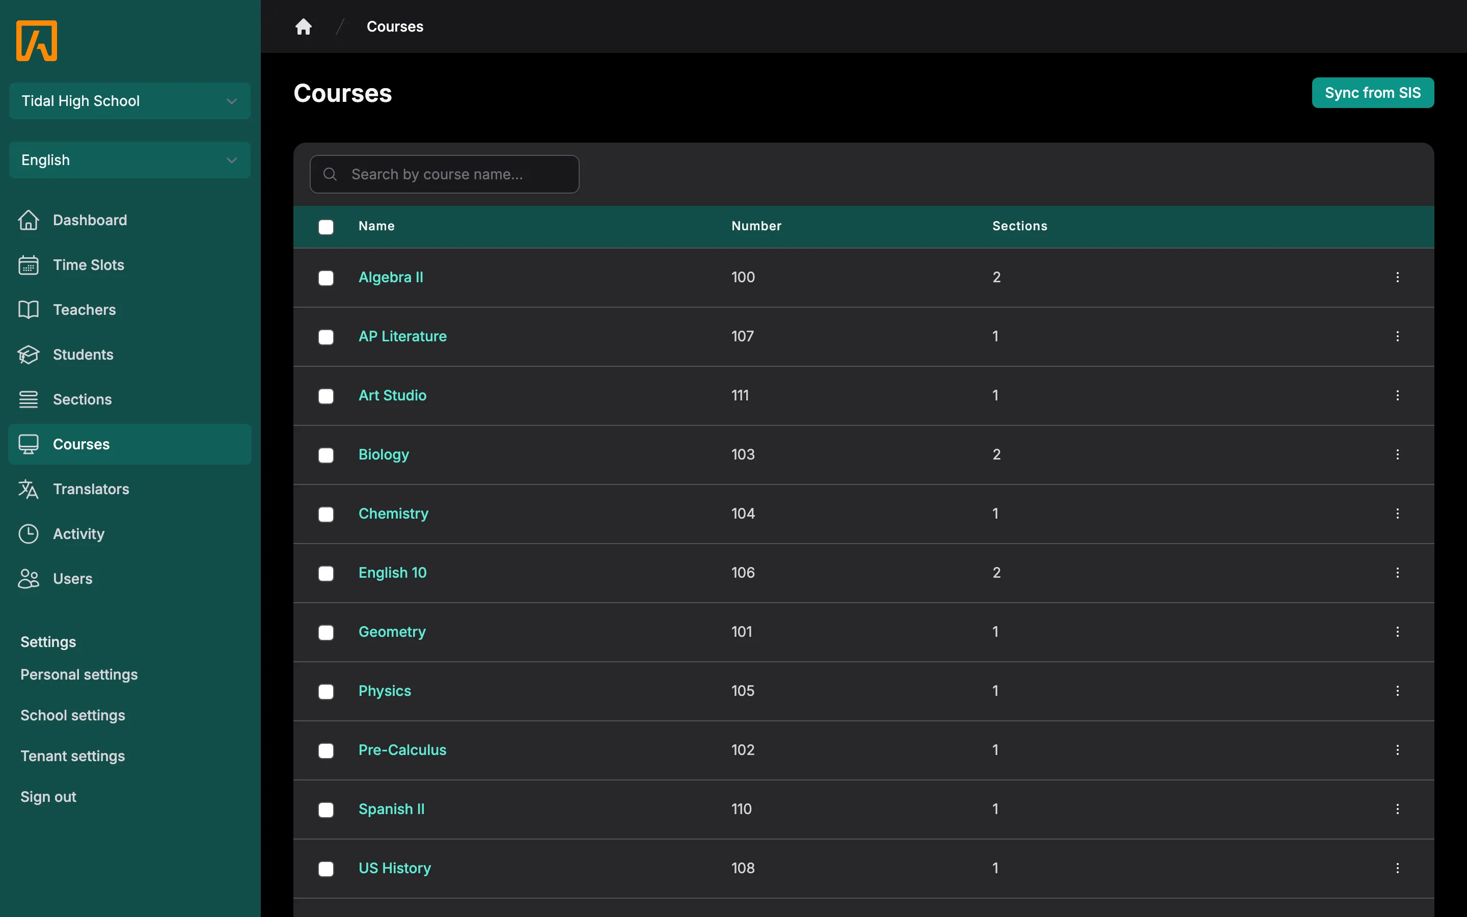1467x917 pixels.
Task: Open the US History course link
Action: (x=395, y=868)
